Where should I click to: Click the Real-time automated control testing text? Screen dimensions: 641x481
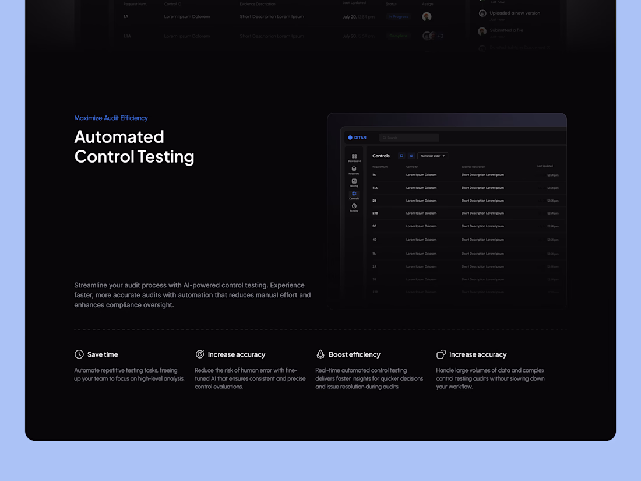(369, 378)
